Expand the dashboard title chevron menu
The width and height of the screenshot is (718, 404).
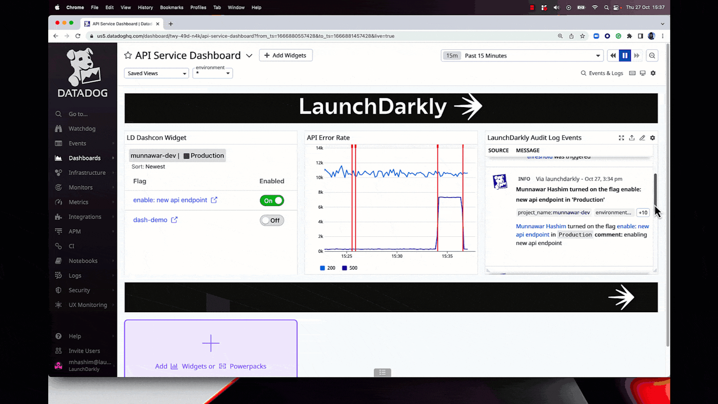[x=249, y=55]
